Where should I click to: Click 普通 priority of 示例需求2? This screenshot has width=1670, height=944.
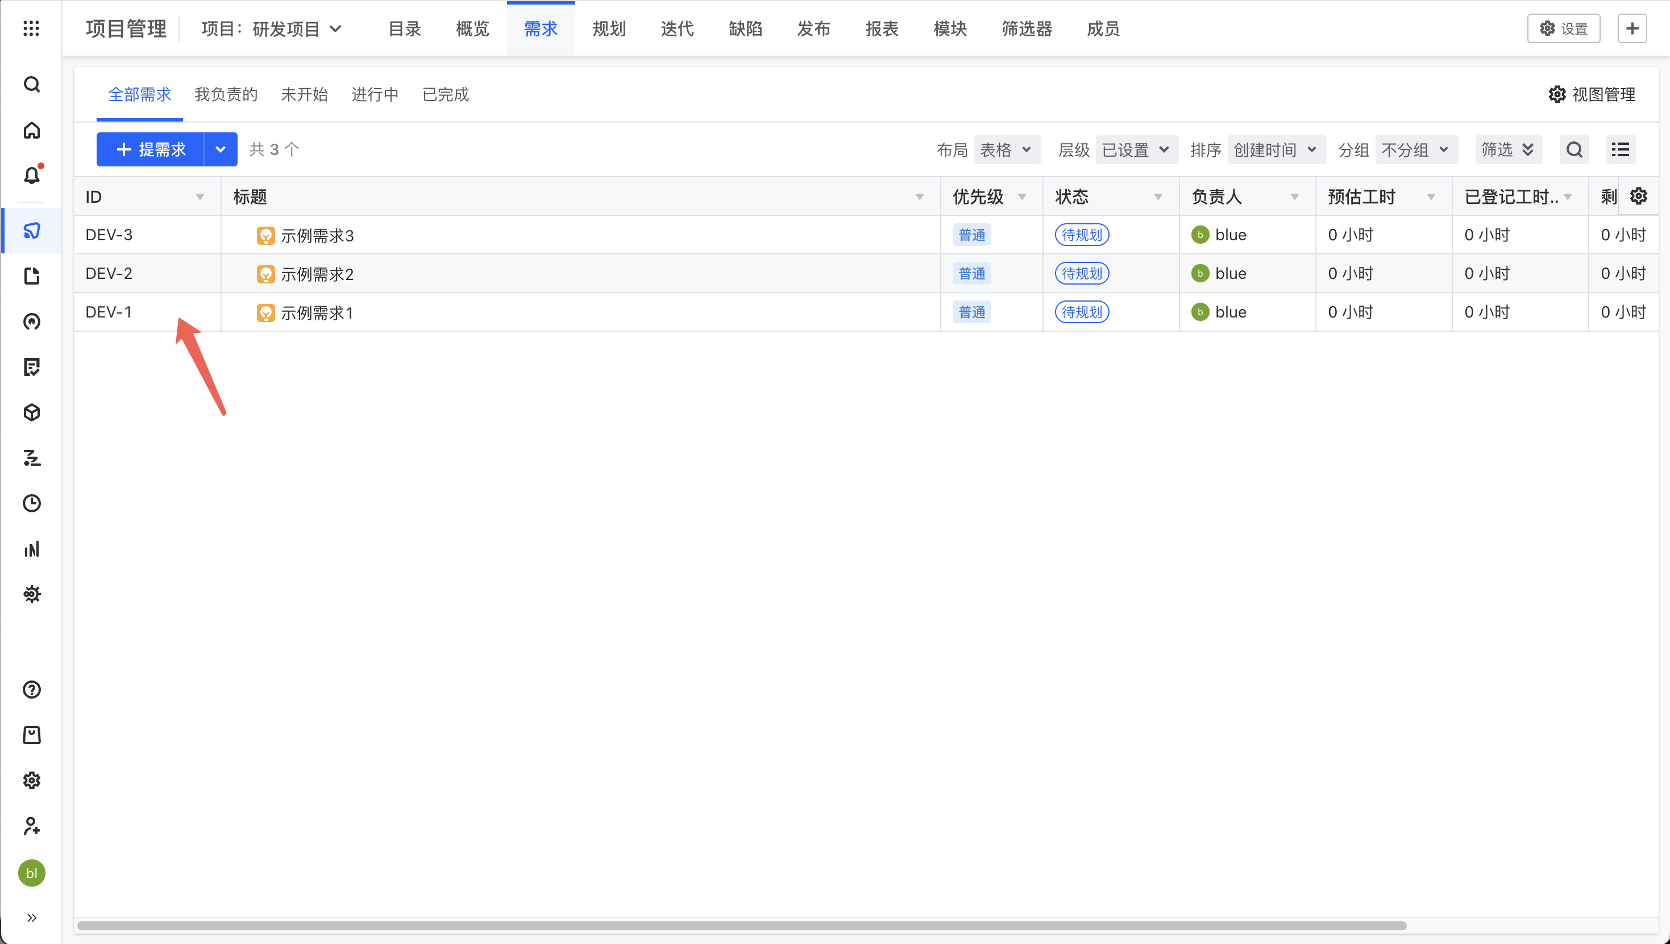(972, 274)
